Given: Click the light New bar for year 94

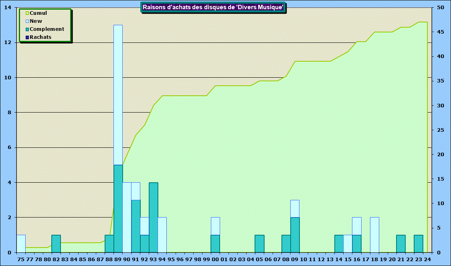Looking at the screenshot, I should coord(162,235).
